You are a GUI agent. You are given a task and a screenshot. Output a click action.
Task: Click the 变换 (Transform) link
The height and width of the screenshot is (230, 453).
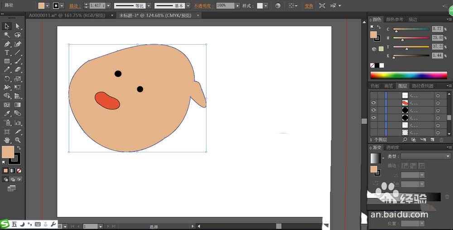[308, 6]
